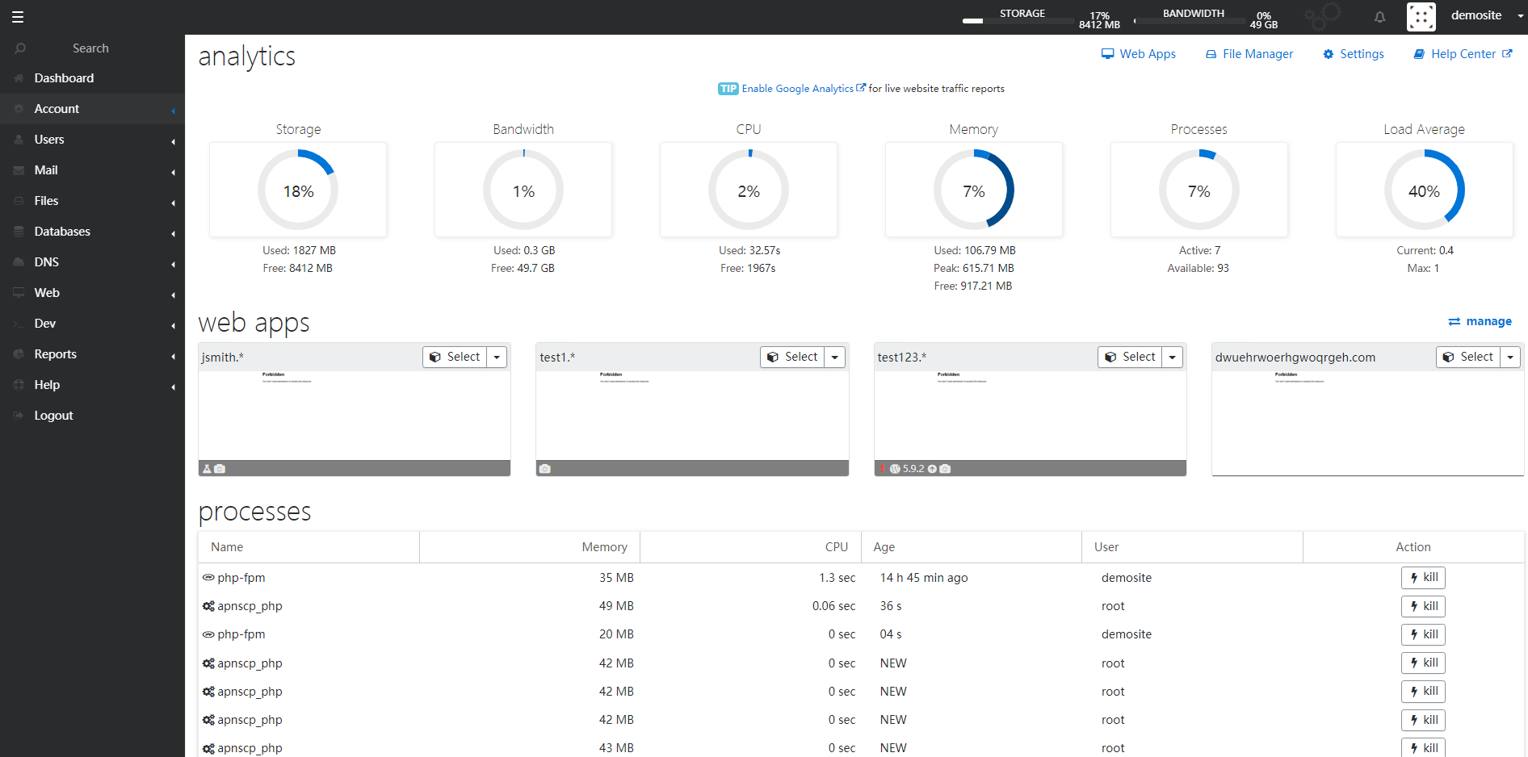This screenshot has width=1528, height=757.
Task: Click Logout in the sidebar
Action: (92, 416)
